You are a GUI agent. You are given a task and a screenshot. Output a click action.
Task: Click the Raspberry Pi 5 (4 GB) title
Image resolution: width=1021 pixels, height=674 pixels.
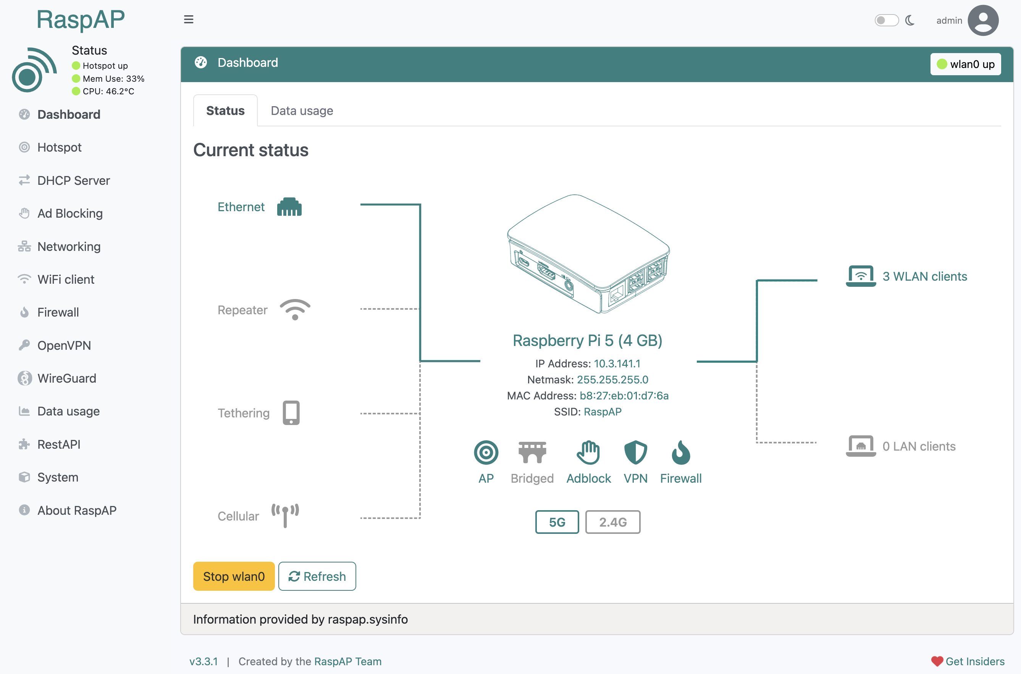587,341
